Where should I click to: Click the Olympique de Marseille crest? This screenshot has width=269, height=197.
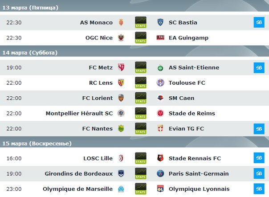click(x=121, y=189)
